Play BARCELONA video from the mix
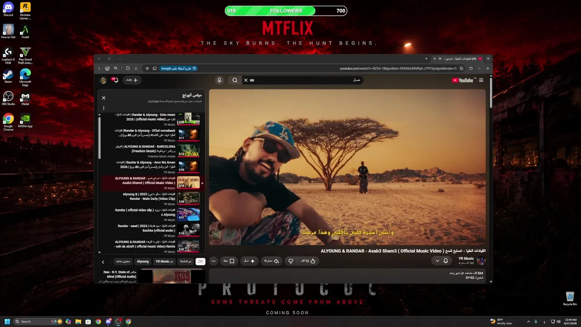 pos(151,151)
